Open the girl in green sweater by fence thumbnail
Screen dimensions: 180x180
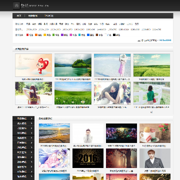click(x=151, y=93)
